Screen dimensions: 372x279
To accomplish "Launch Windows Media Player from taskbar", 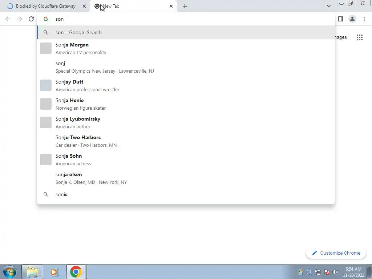I will click(54, 272).
